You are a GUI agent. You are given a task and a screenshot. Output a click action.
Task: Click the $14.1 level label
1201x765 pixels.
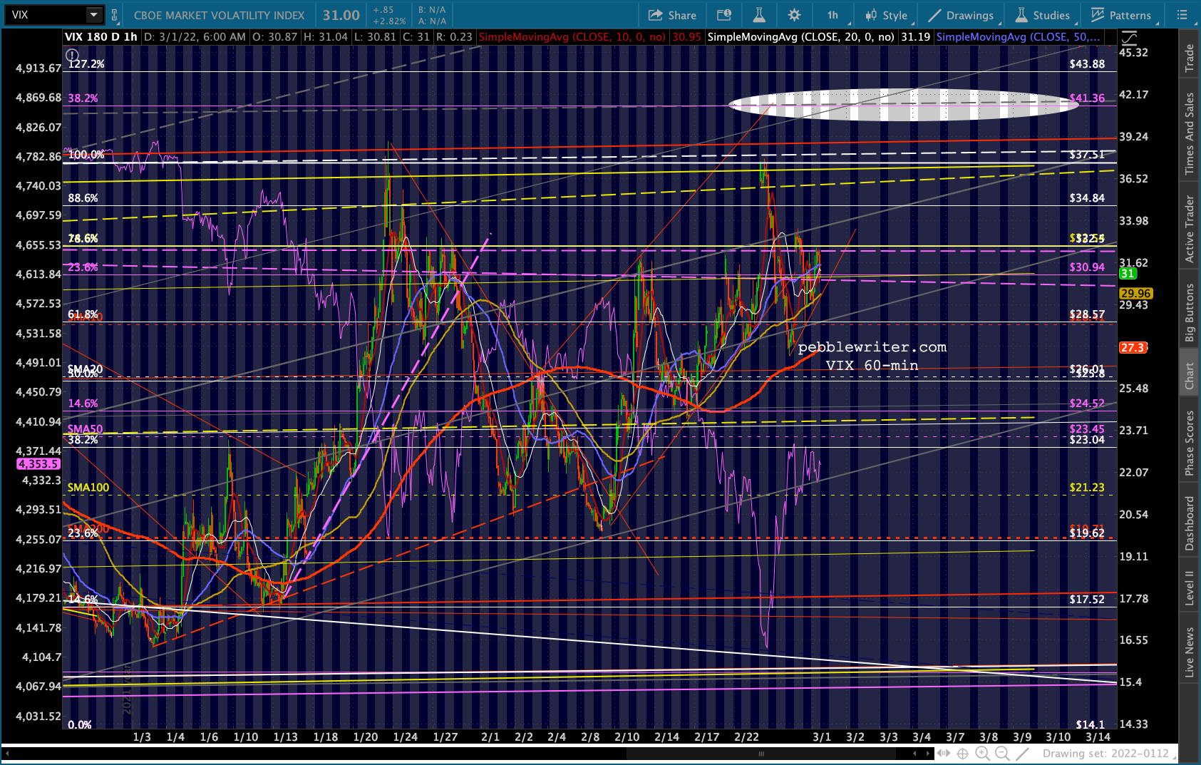(1091, 724)
